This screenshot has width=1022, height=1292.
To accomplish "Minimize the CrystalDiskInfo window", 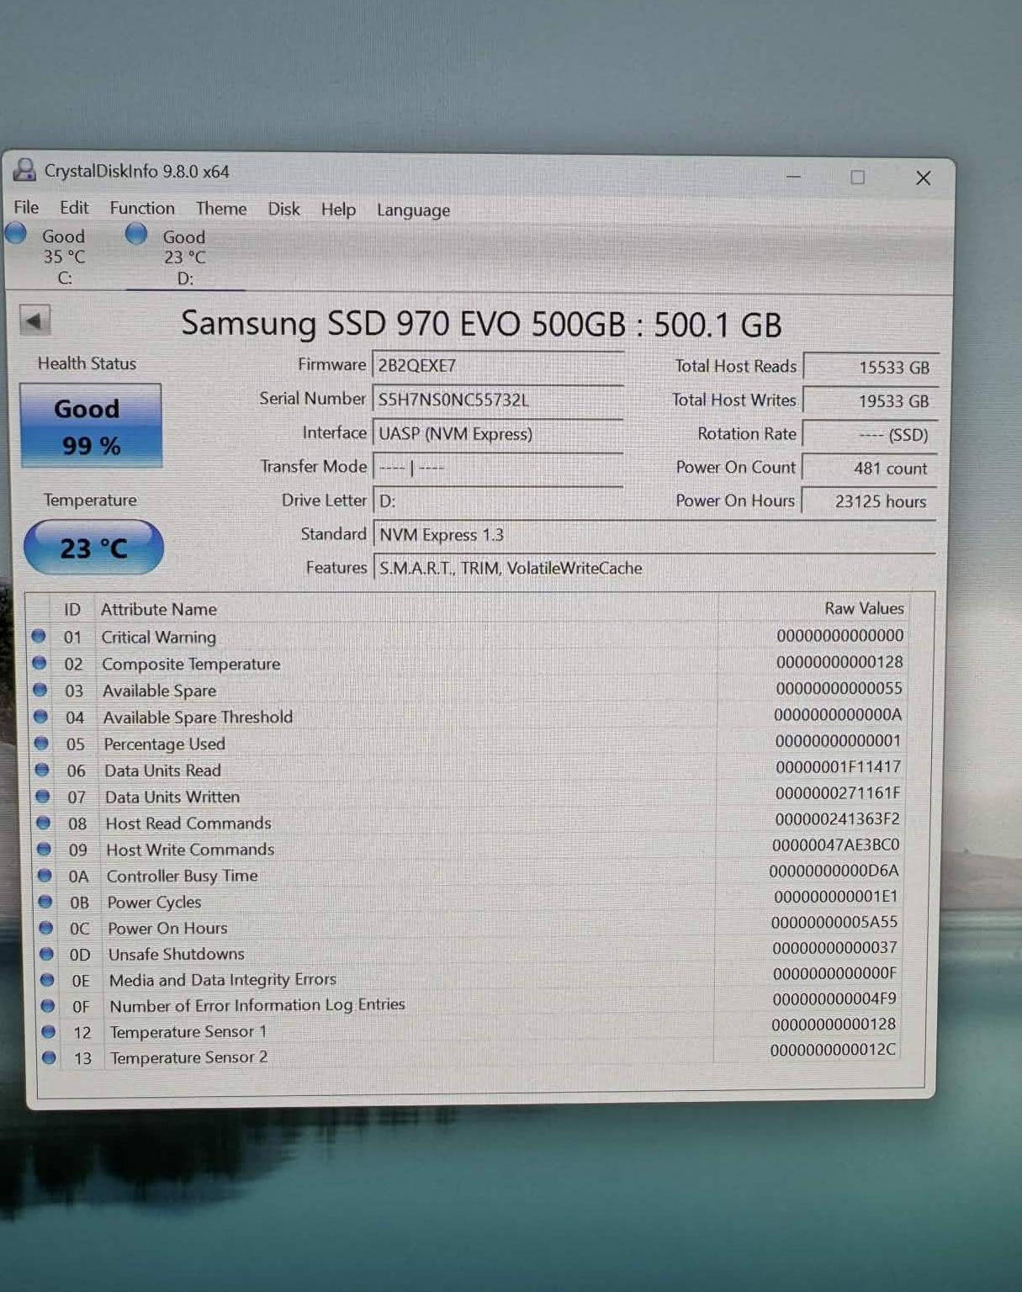I will click(x=793, y=177).
